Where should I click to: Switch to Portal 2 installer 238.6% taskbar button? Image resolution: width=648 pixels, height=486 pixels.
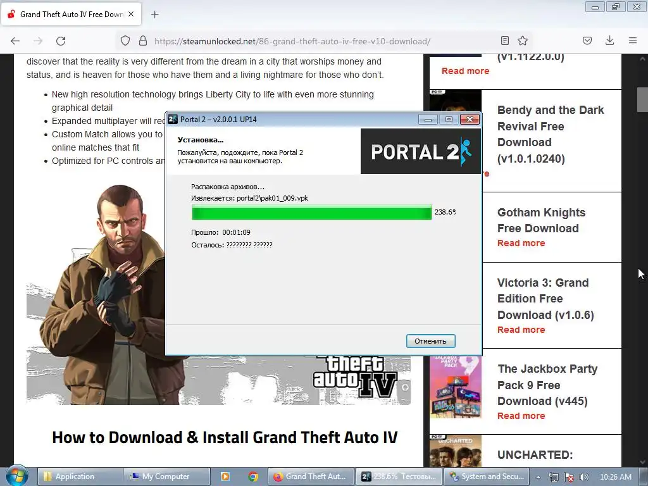coord(399,477)
